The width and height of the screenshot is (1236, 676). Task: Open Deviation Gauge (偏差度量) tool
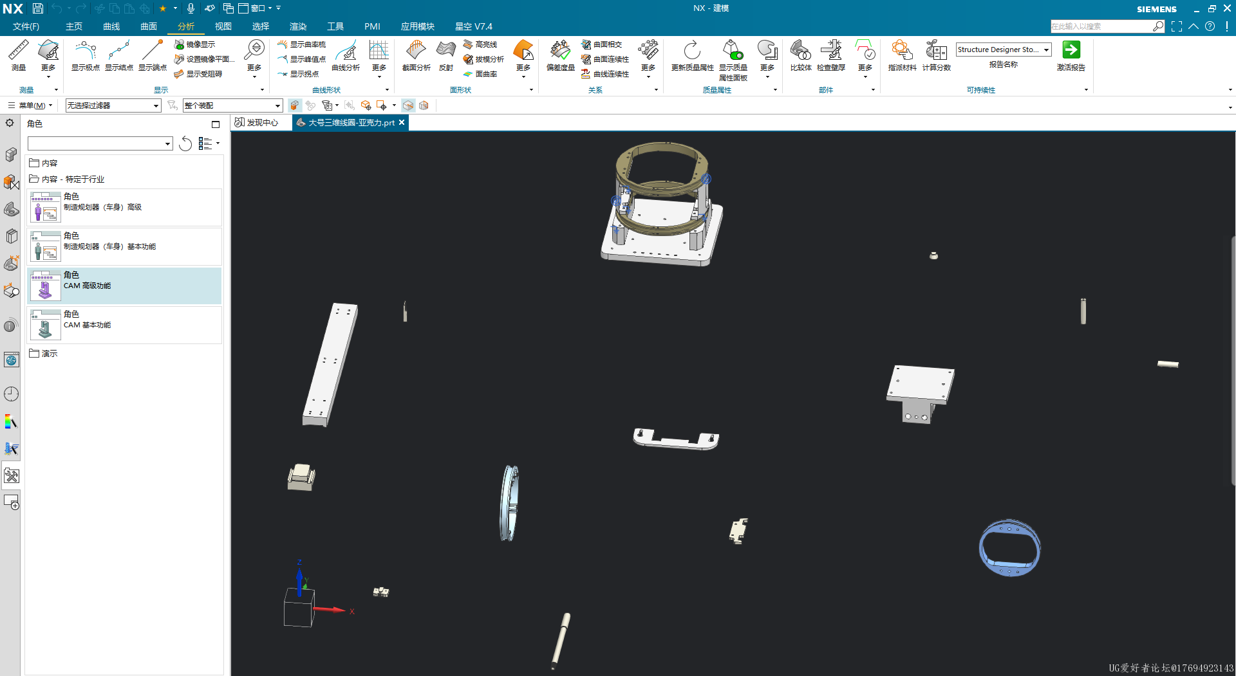point(560,55)
